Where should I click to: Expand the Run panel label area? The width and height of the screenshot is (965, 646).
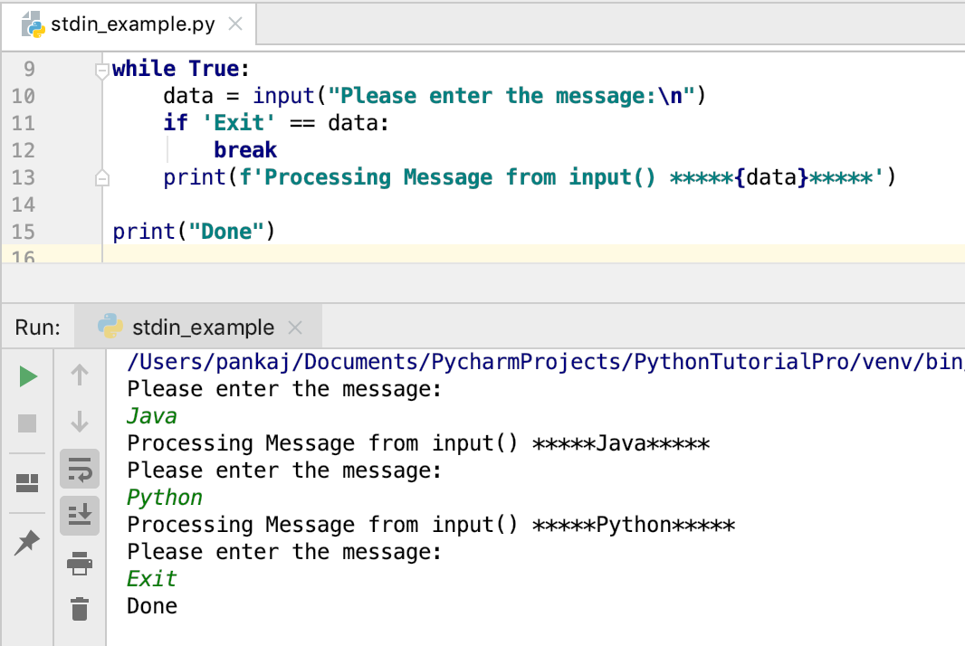click(x=38, y=327)
